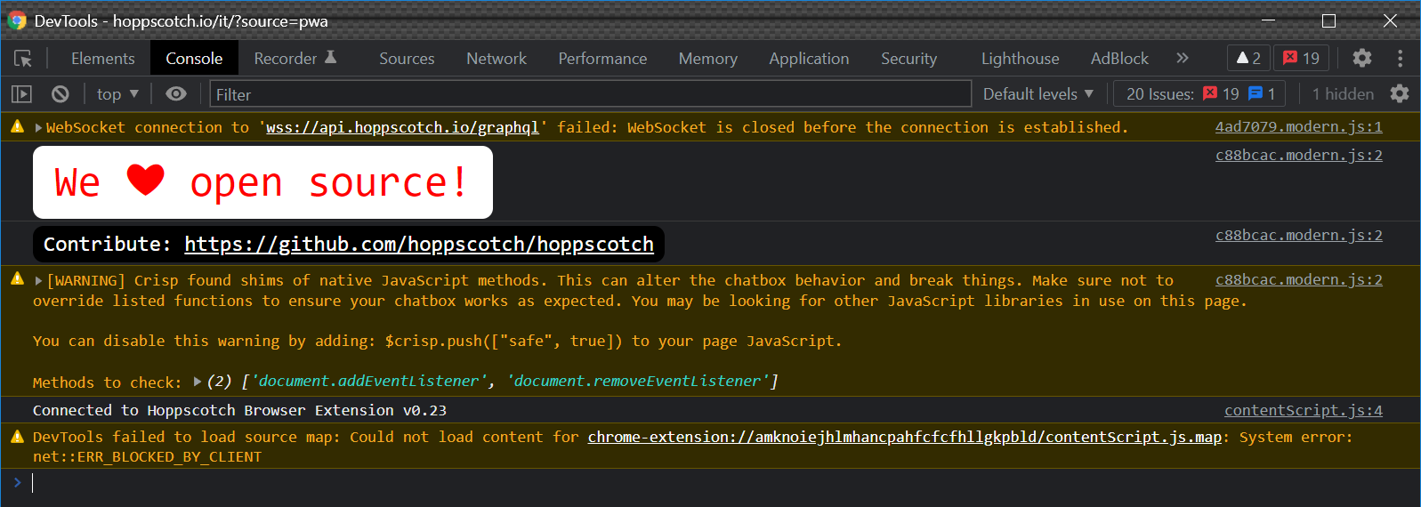
Task: Open the 4ad7079.modern.js:1 source link
Action: [1298, 126]
